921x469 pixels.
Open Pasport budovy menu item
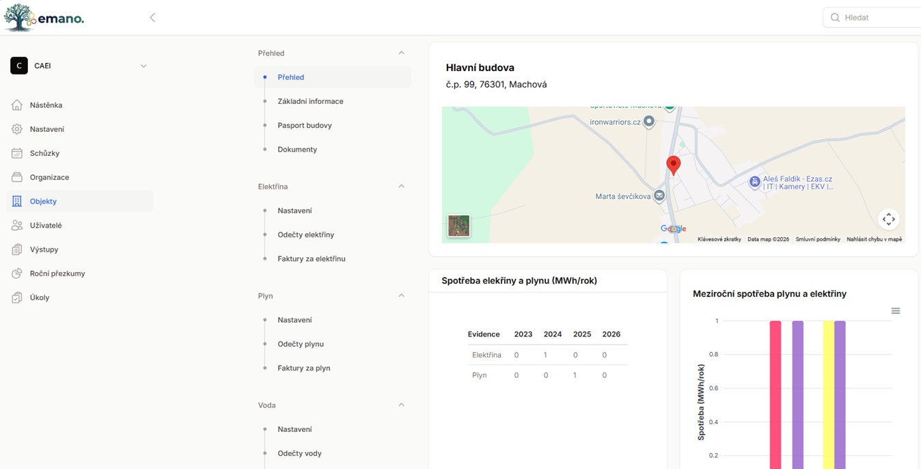305,125
